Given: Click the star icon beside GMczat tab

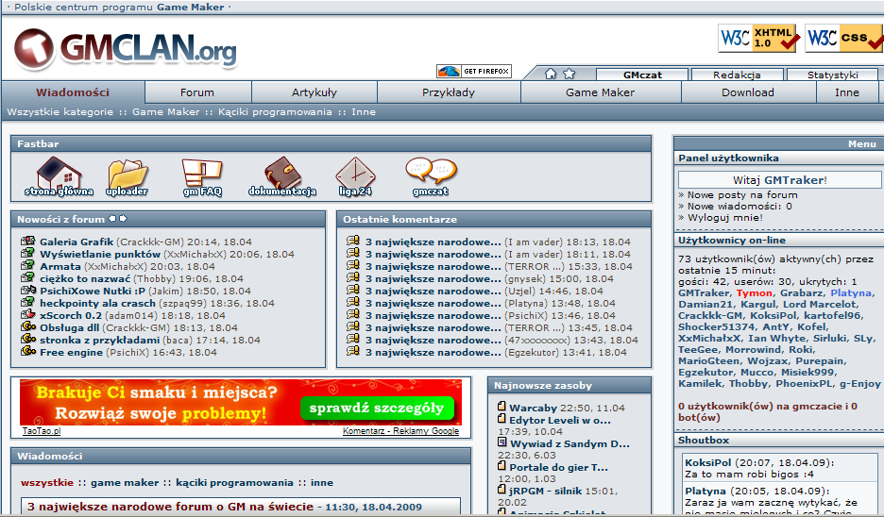Looking at the screenshot, I should pyautogui.click(x=569, y=74).
